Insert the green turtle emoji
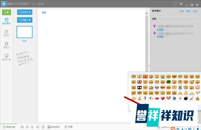 (x=169, y=82)
